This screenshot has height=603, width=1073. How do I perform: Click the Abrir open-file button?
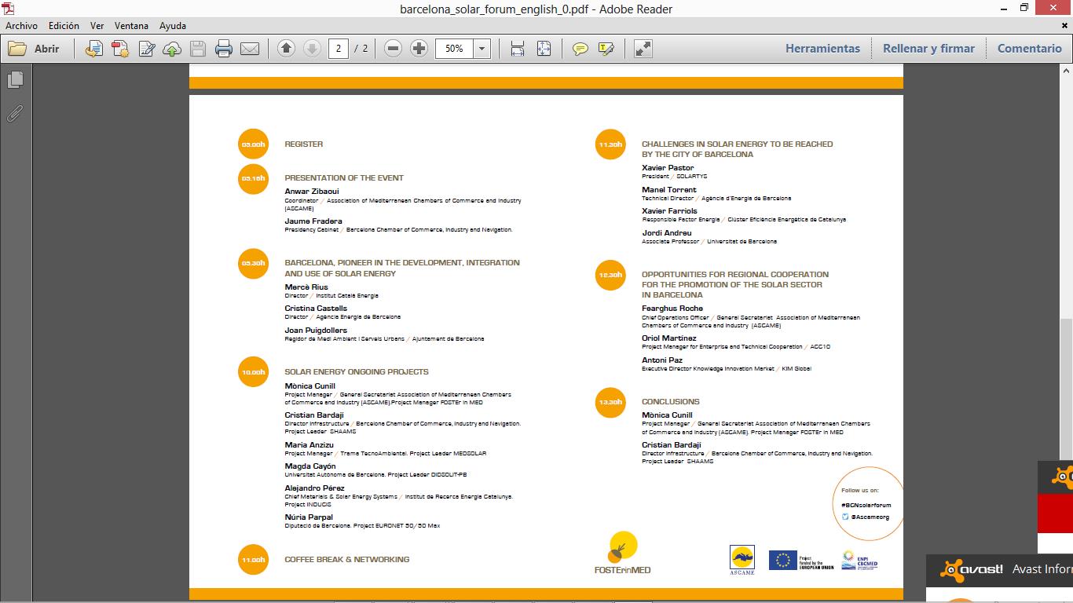pos(34,49)
